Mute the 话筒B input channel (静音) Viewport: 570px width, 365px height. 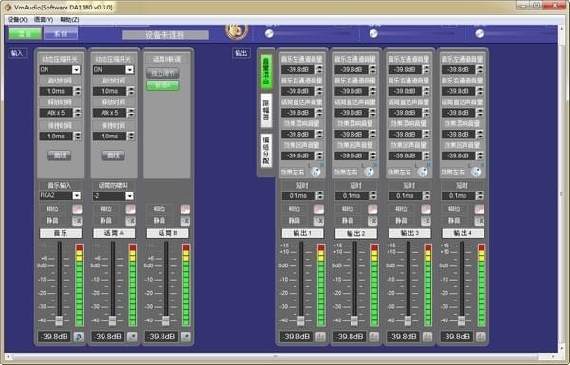tap(185, 221)
